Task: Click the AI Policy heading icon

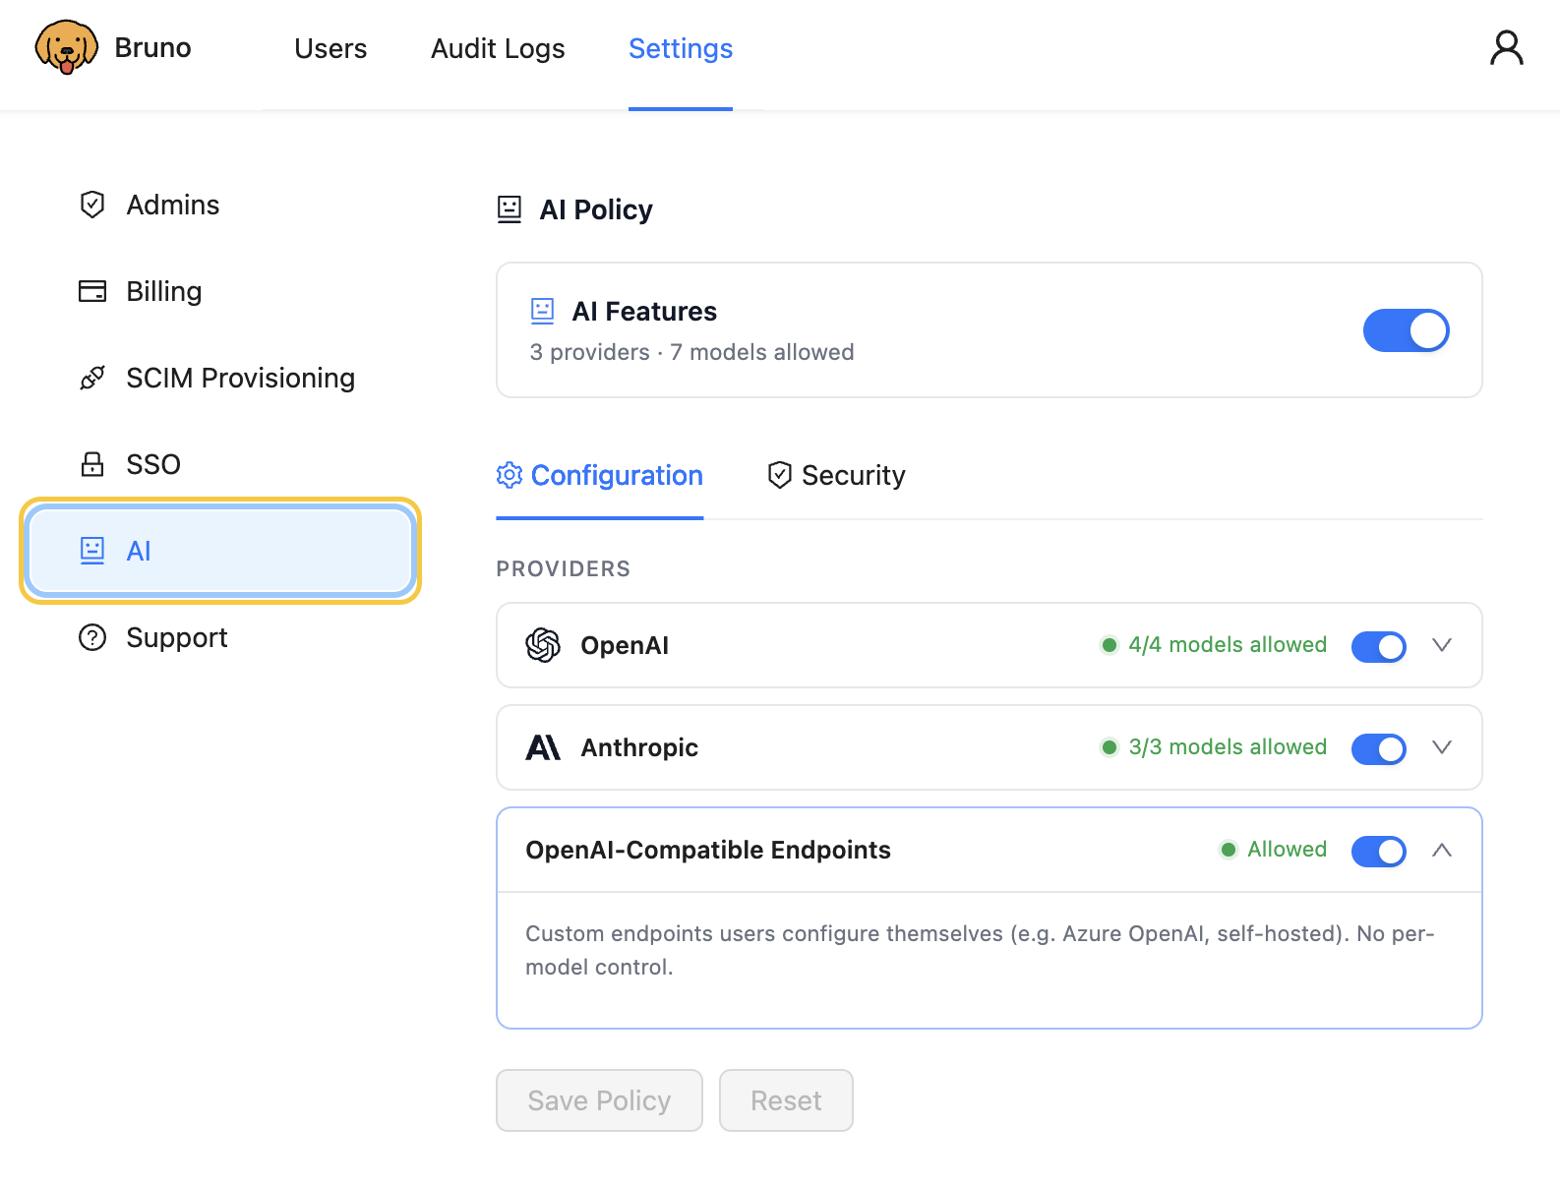Action: (510, 209)
